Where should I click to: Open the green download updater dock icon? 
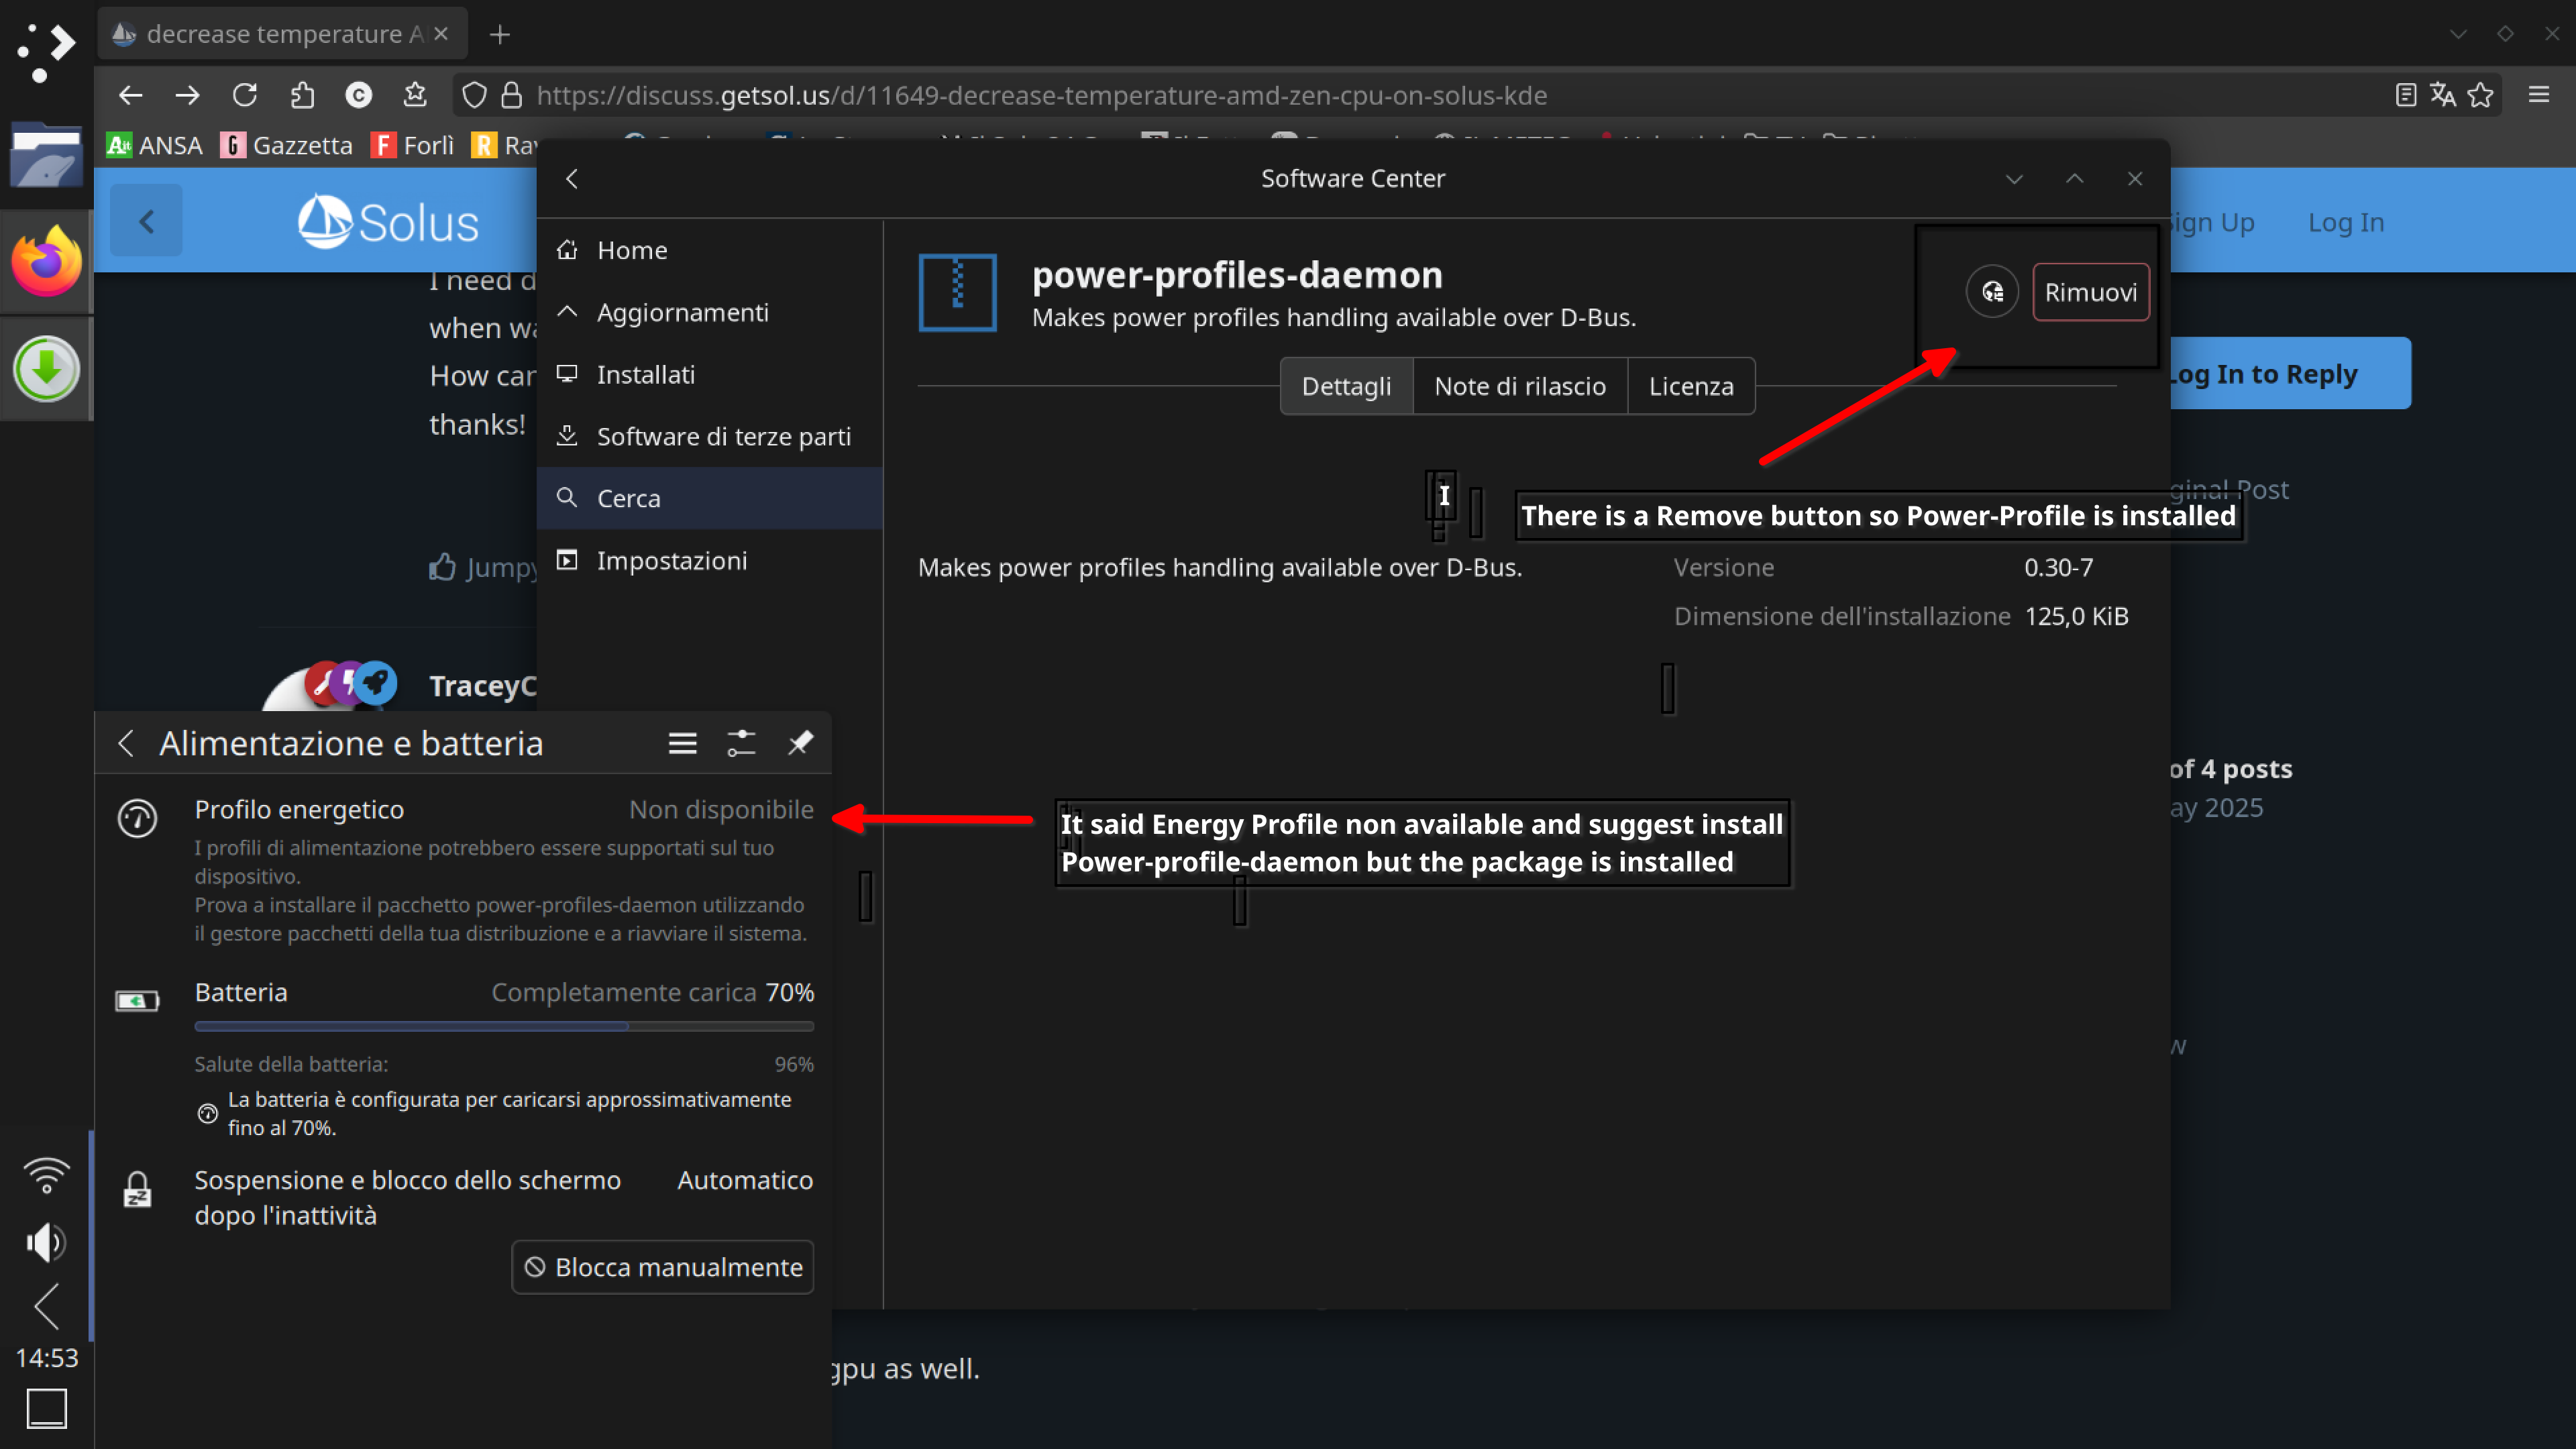(46, 369)
